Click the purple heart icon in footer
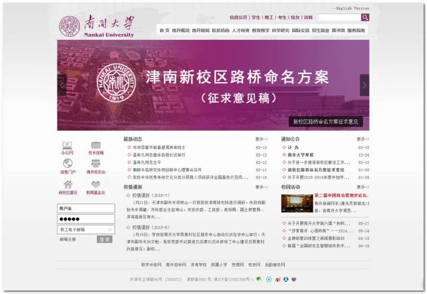427x294 pixels. pyautogui.click(x=294, y=279)
